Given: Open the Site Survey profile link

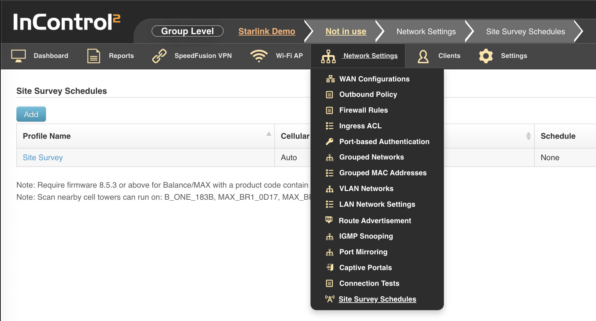Looking at the screenshot, I should (43, 157).
